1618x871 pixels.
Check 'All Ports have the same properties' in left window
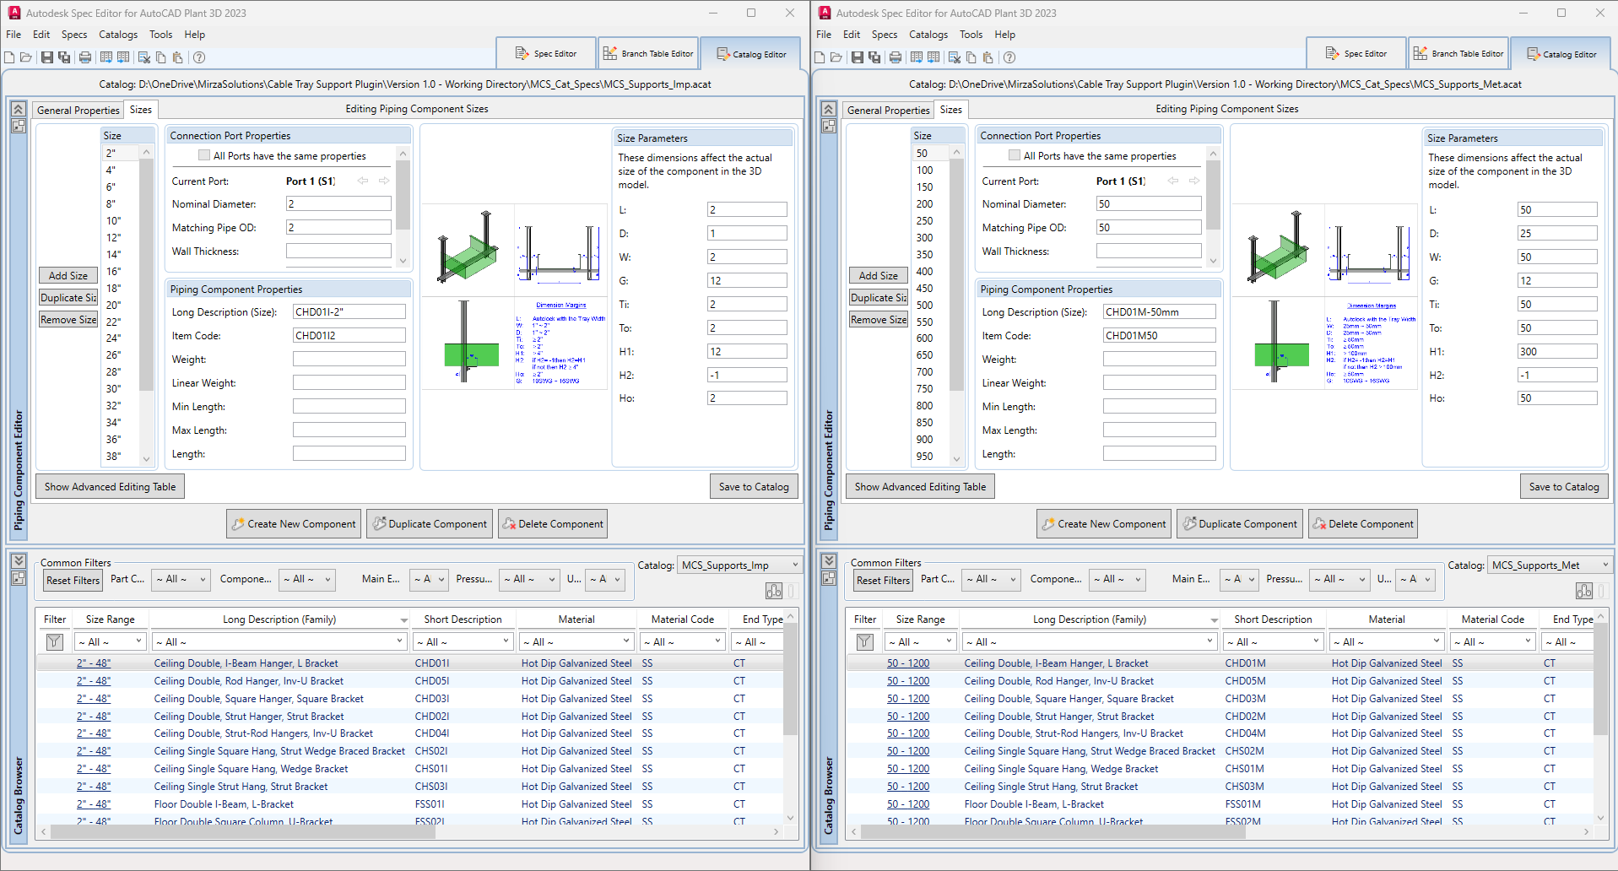click(x=204, y=155)
